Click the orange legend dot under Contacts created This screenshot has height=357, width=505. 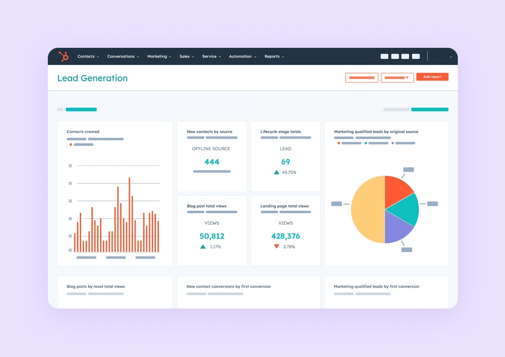[x=71, y=145]
